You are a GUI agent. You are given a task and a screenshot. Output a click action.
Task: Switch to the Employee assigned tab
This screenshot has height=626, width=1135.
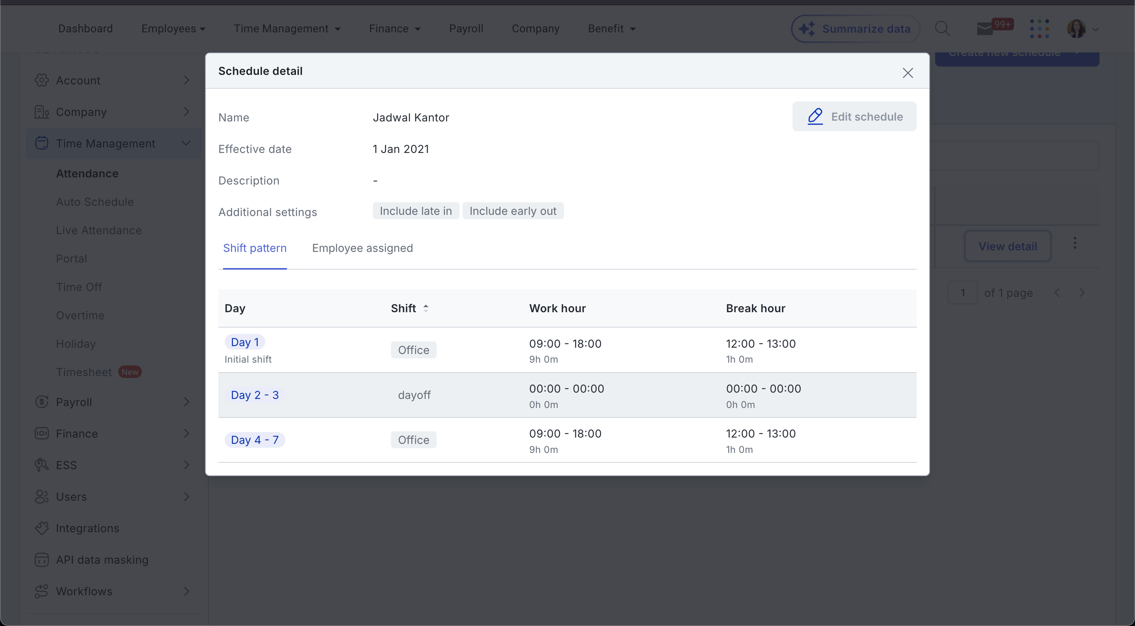(362, 248)
